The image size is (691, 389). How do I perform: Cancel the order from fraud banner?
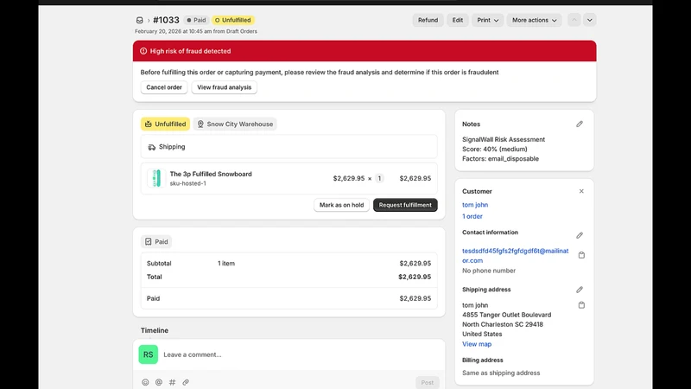[x=164, y=87]
